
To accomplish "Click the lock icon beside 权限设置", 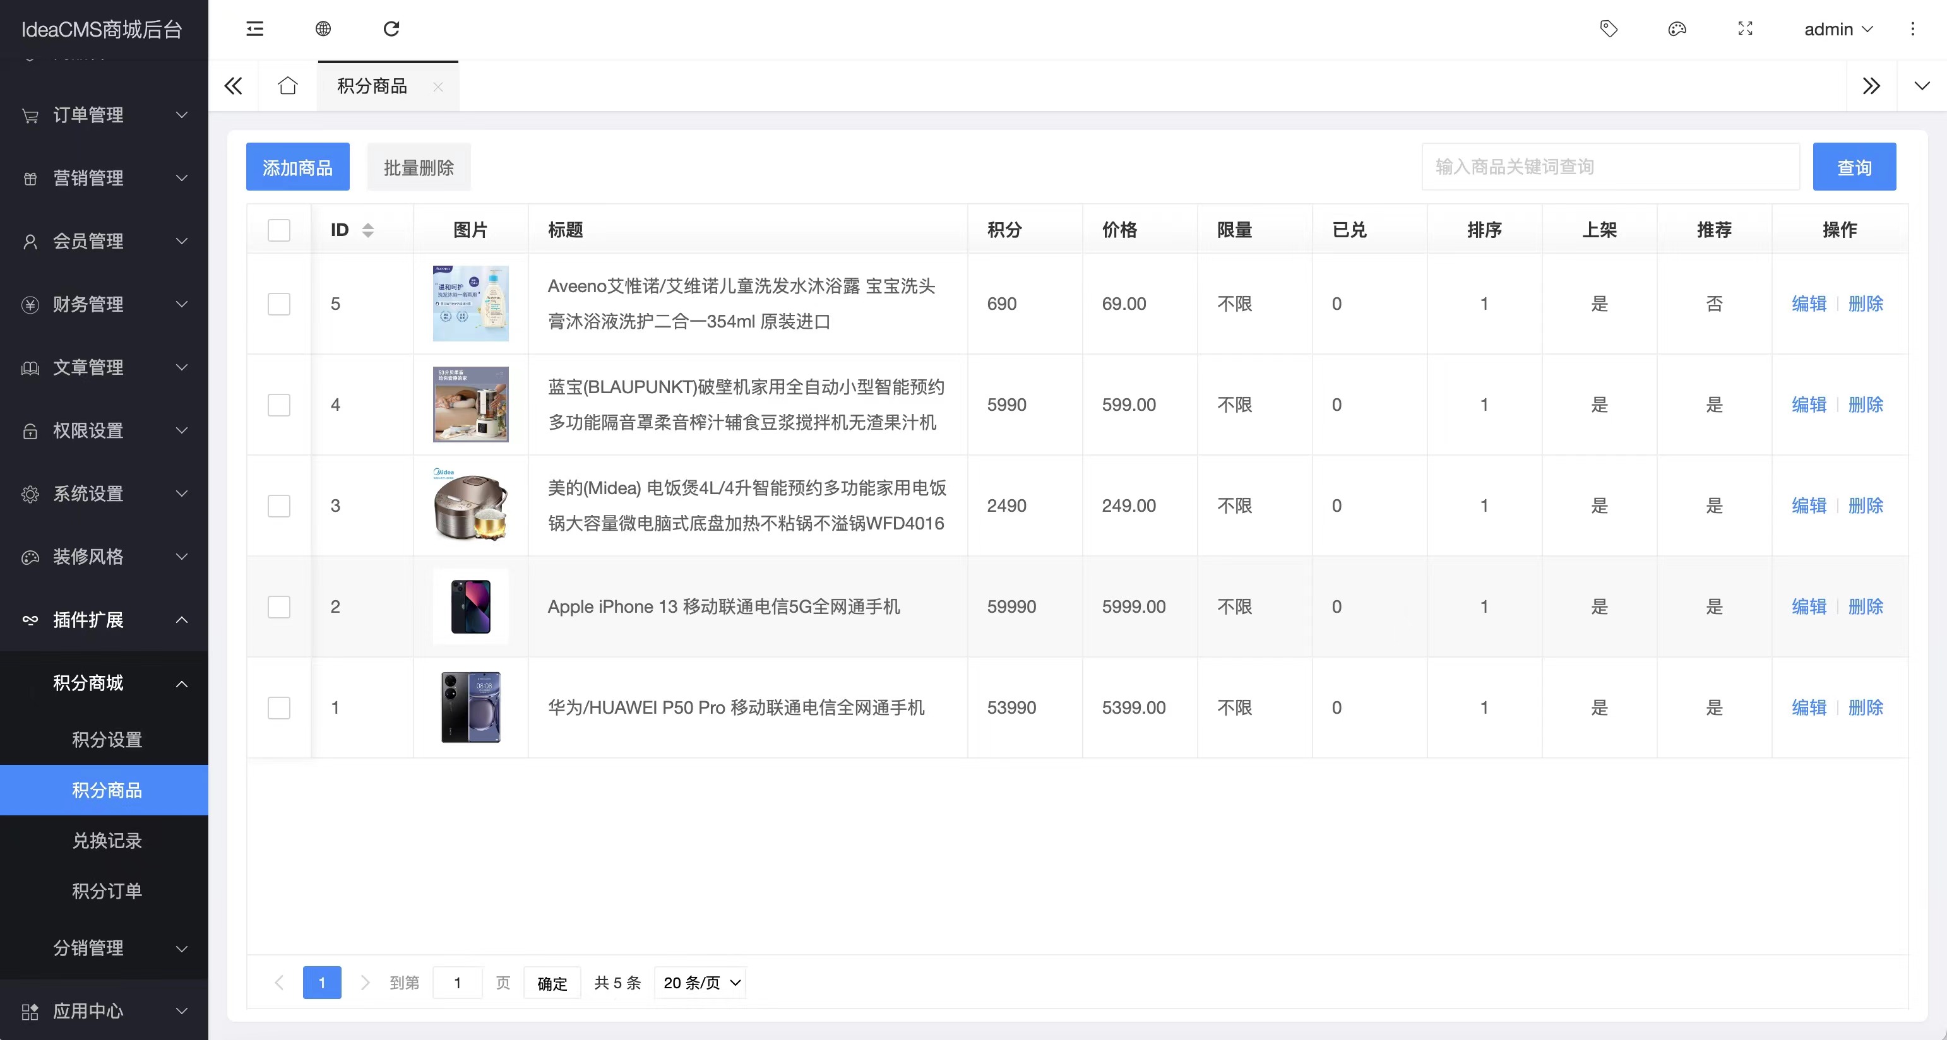I will (x=30, y=430).
